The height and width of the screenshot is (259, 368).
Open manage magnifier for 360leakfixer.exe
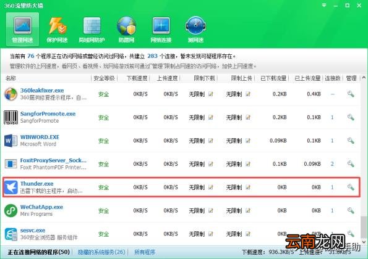[351, 94]
